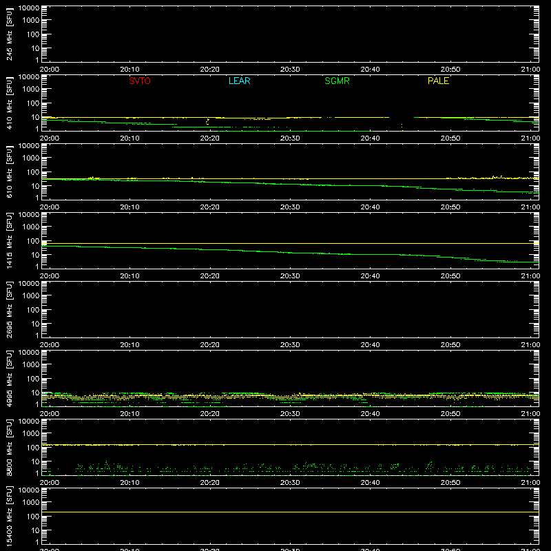Image resolution: width=551 pixels, height=551 pixels.
Task: Select the 610 MHz [SFU] axis title
Action: (x=9, y=171)
